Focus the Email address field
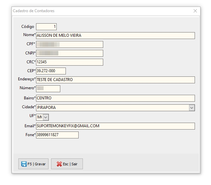The image size is (211, 185). coord(115,126)
